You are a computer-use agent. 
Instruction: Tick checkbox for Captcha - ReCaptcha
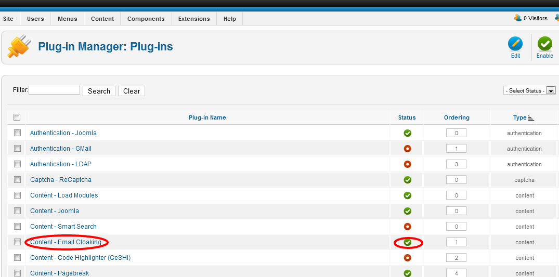pyautogui.click(x=17, y=180)
